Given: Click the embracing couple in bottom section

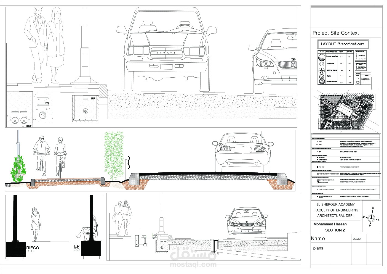Looking at the screenshot, I should click(123, 217).
